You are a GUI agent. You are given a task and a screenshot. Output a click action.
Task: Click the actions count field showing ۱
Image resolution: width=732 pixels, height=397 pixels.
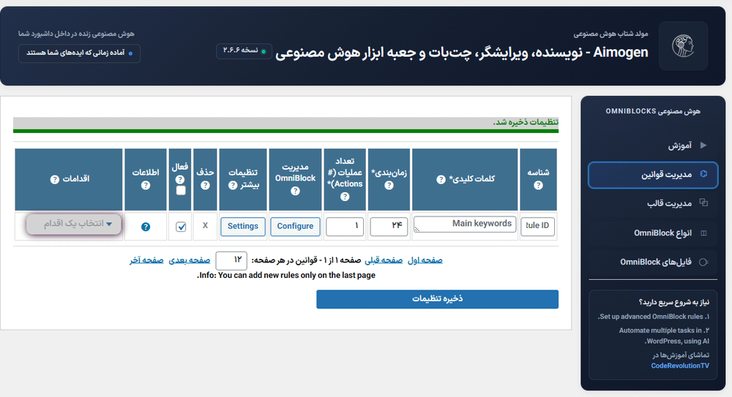pyautogui.click(x=345, y=226)
